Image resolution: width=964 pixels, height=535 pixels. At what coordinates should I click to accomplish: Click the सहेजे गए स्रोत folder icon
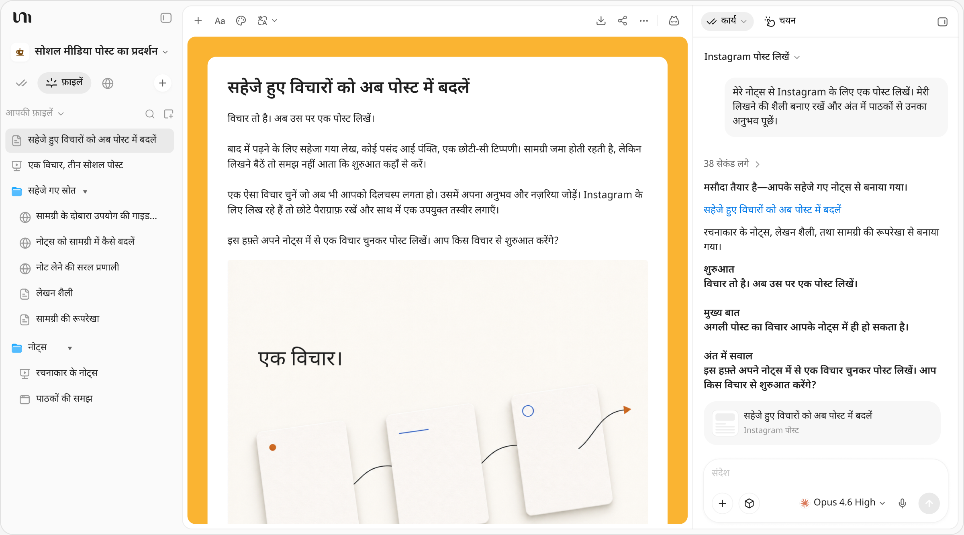click(17, 191)
